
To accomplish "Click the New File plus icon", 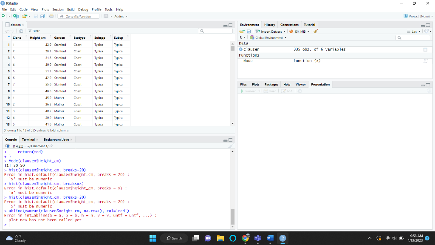I will [3, 16].
